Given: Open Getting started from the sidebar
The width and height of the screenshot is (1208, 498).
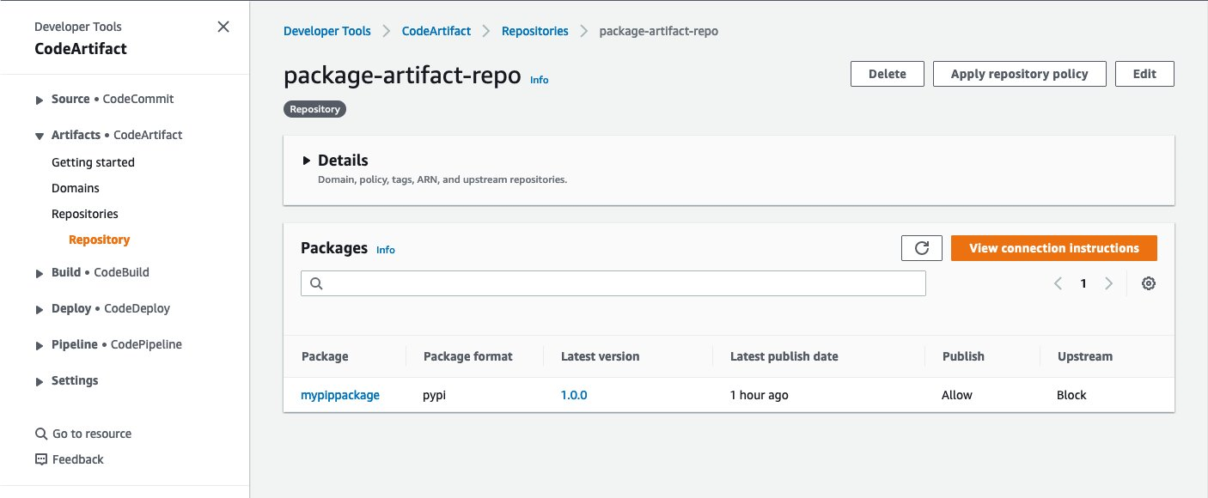Looking at the screenshot, I should click(x=92, y=162).
